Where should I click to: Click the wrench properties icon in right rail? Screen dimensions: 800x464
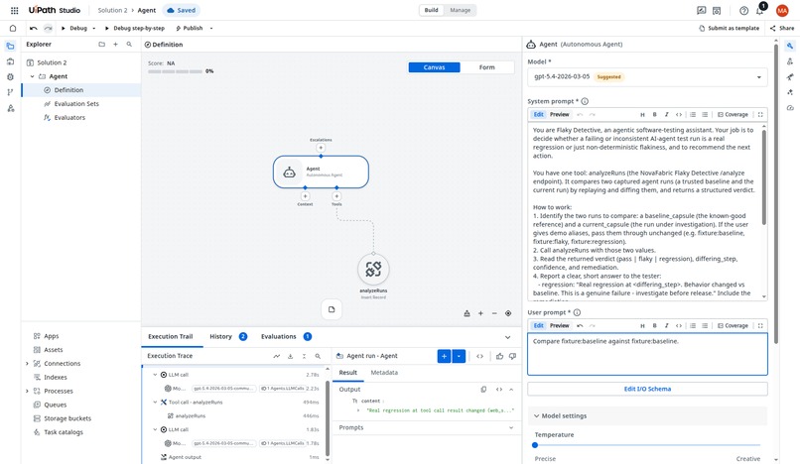tap(790, 46)
